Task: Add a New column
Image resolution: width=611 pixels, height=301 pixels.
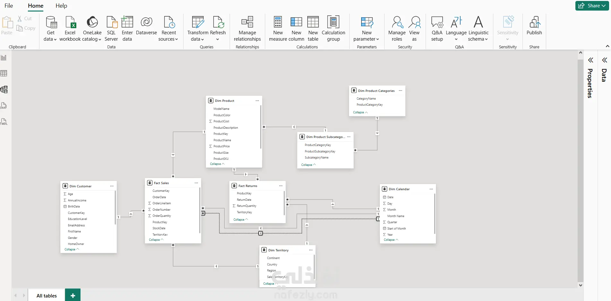Action: (296, 29)
